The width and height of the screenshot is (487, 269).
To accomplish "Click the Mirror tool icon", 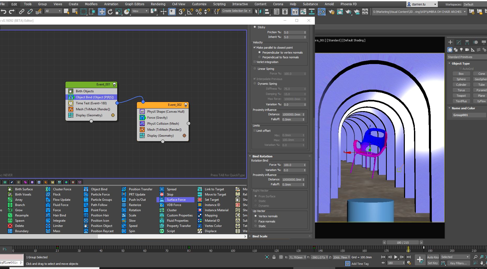I will pos(258,12).
